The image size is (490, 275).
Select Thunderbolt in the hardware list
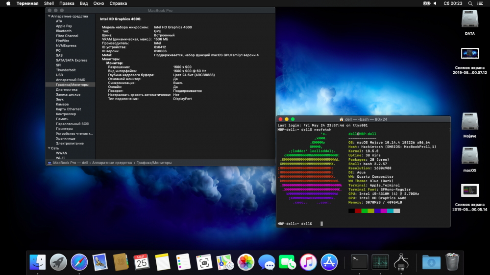[x=66, y=70]
